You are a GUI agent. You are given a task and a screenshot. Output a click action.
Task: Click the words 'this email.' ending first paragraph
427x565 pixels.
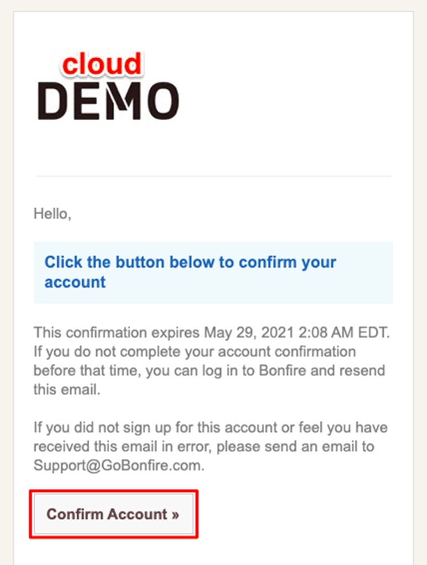[67, 389]
